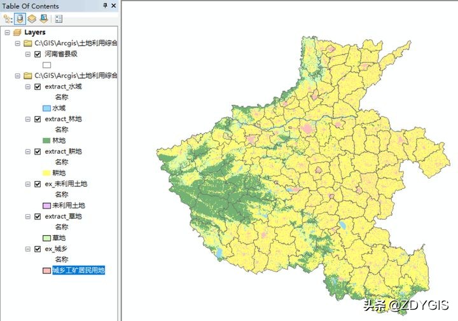Collapse second C:\GIS\Arcgis source group
The image size is (458, 321).
coord(18,76)
